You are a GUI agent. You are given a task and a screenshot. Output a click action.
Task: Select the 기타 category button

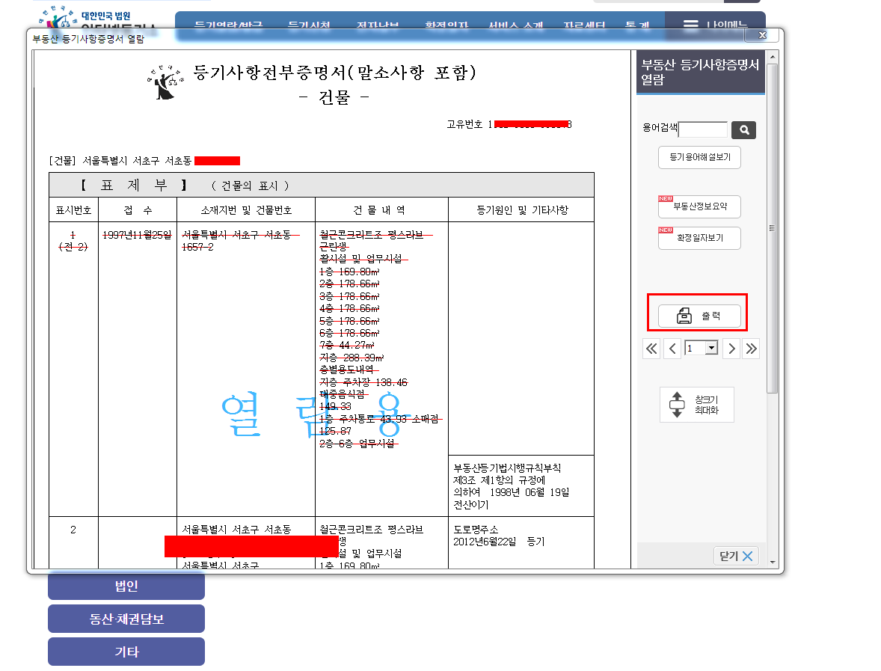tap(126, 652)
